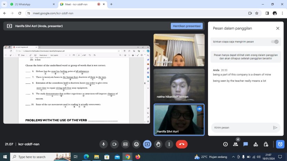The height and width of the screenshot is (161, 287).
Task: Open the notification center icon
Action: [280, 157]
